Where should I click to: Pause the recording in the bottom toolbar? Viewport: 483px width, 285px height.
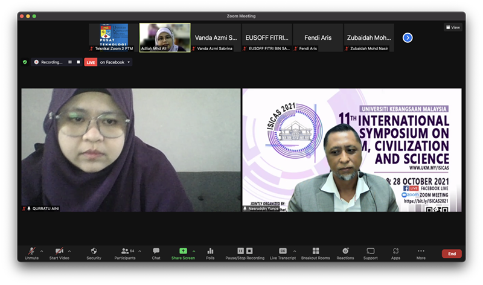241,251
